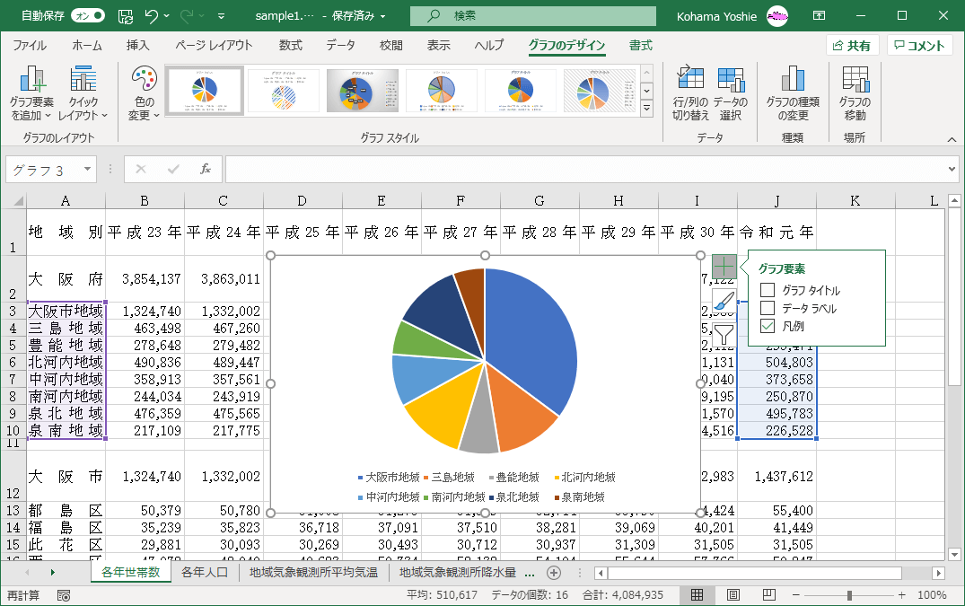965x606 pixels.
Task: Open the ホーム ribbon tab
Action: coord(87,45)
